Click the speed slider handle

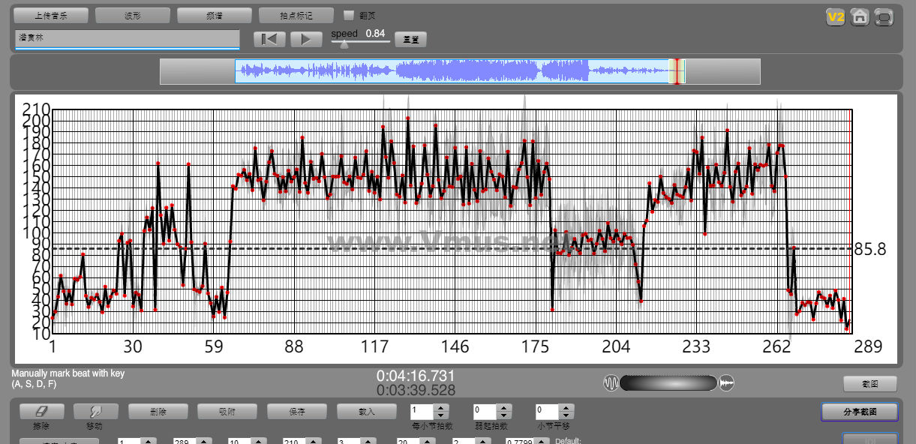tap(344, 44)
